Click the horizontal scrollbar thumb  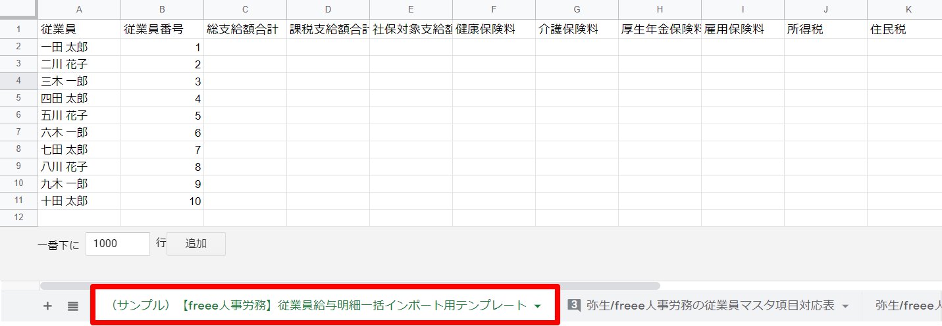coord(350,286)
